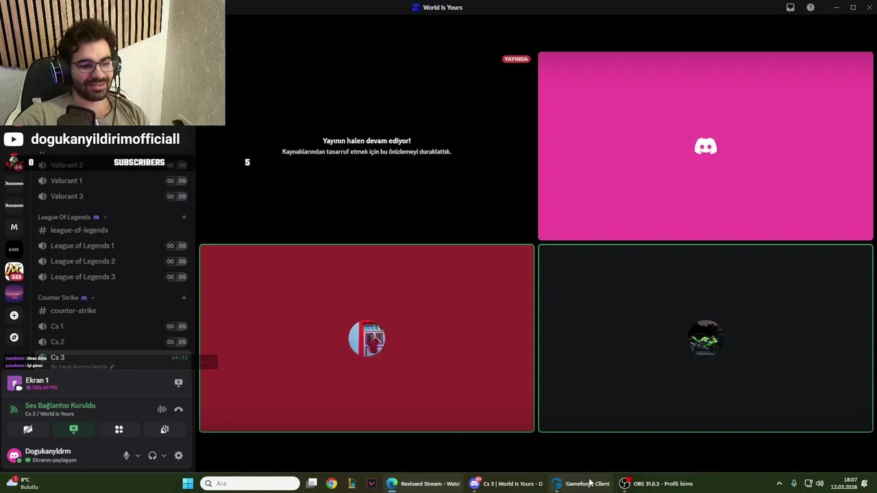
Task: Toggle the camera in the voice panel
Action: (28, 429)
